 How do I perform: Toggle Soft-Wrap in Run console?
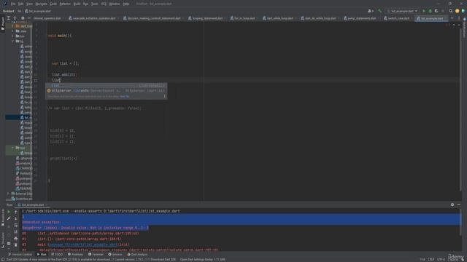(16, 225)
